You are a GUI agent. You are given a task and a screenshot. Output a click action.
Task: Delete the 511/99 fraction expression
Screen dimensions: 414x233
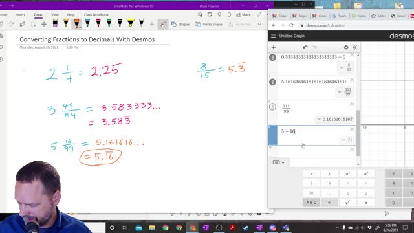point(352,104)
